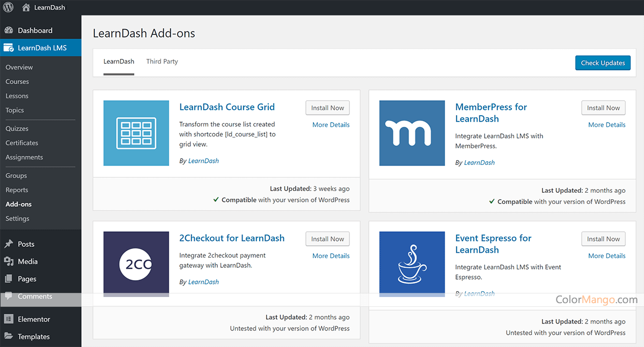Click LearnDash site name in admin bar
This screenshot has height=347, width=644.
[x=49, y=7]
